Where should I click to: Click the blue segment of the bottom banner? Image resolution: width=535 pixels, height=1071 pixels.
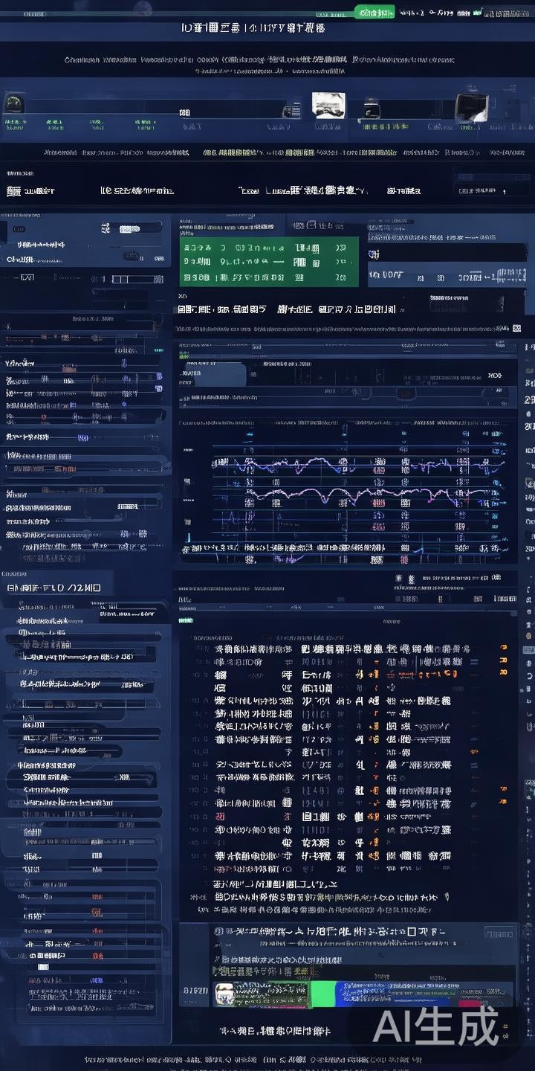click(x=372, y=993)
